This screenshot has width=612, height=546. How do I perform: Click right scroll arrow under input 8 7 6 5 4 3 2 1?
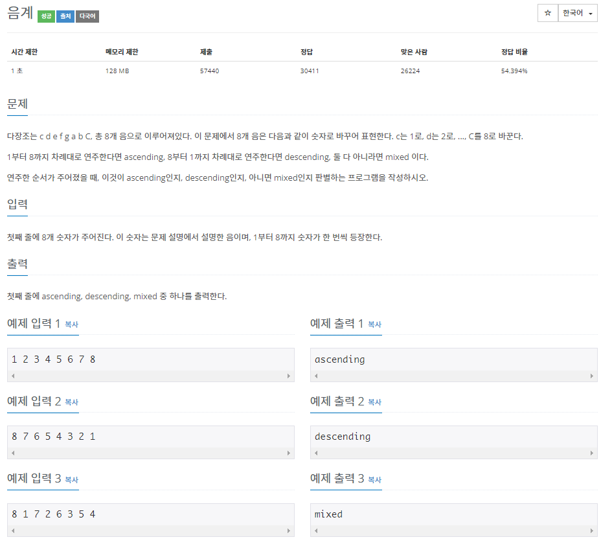point(288,453)
